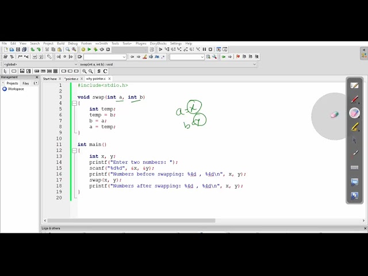
Task: Click the Cut scissors icon
Action: point(47,49)
